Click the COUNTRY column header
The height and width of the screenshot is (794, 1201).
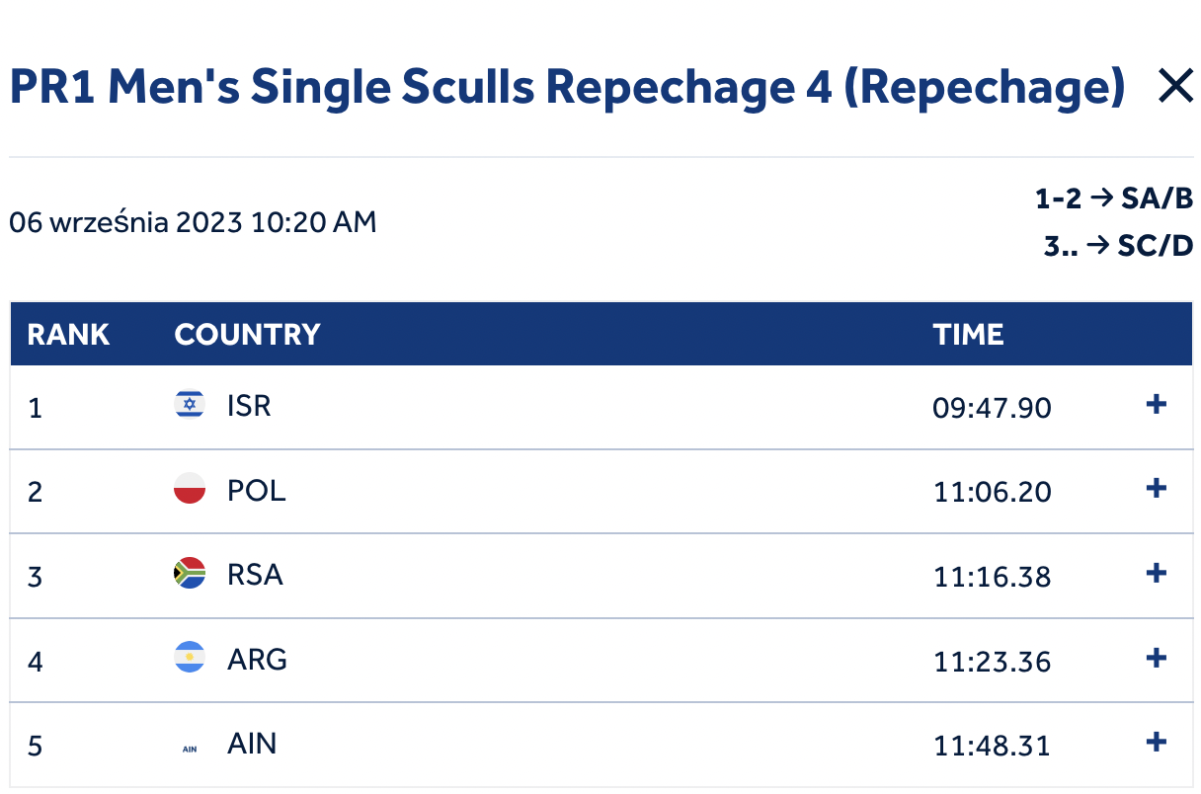tap(247, 335)
